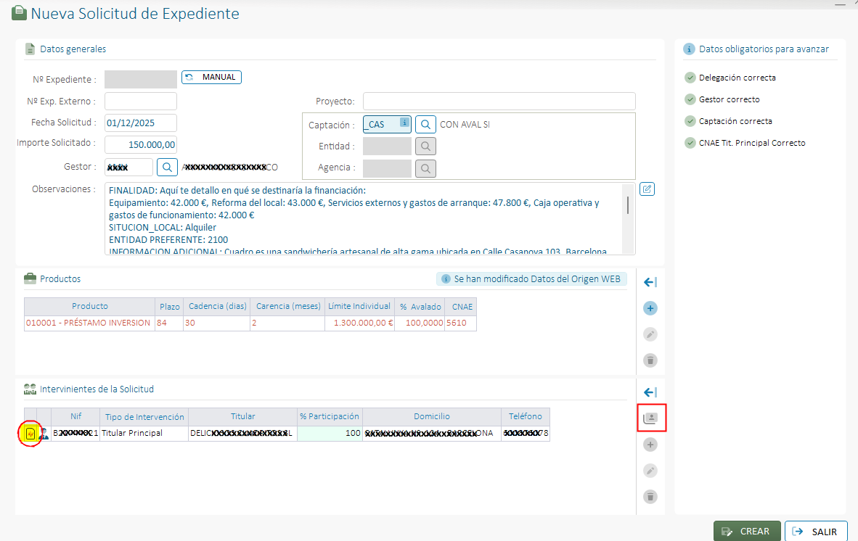This screenshot has width=858, height=541.
Task: Click the Fecha Solicitud date field
Action: (x=141, y=123)
